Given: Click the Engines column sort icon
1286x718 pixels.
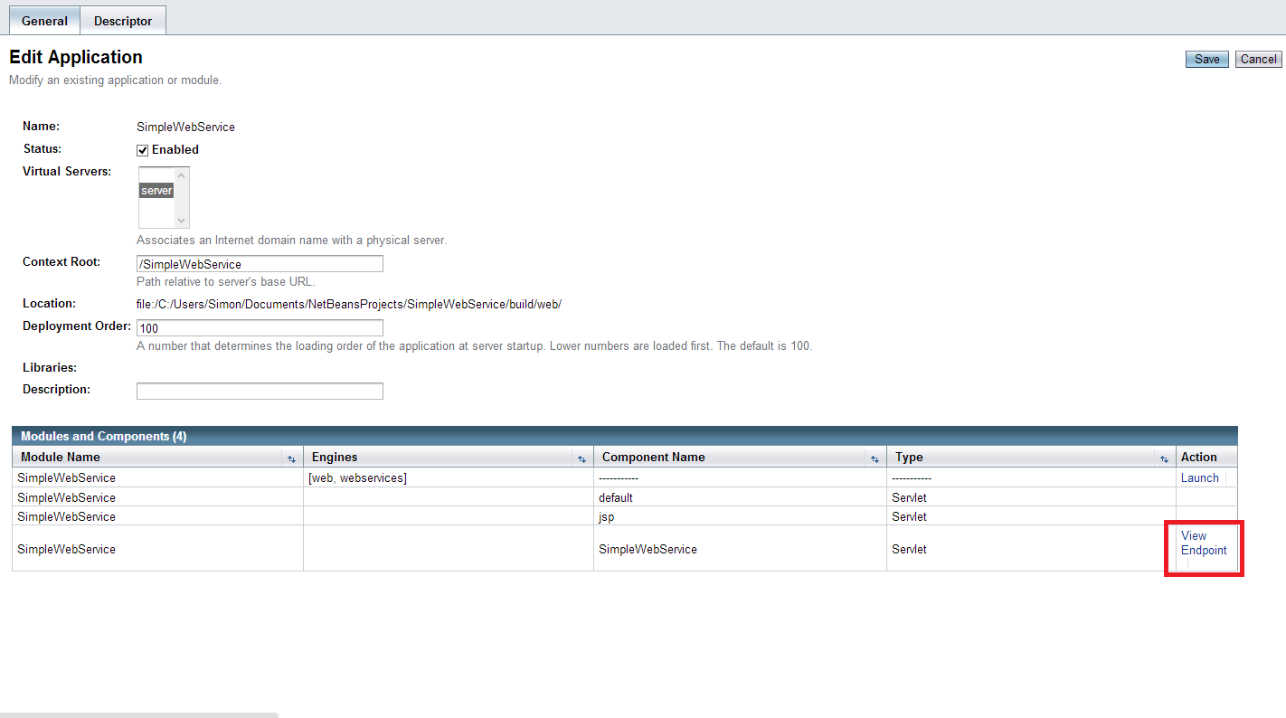Looking at the screenshot, I should click(x=582, y=458).
